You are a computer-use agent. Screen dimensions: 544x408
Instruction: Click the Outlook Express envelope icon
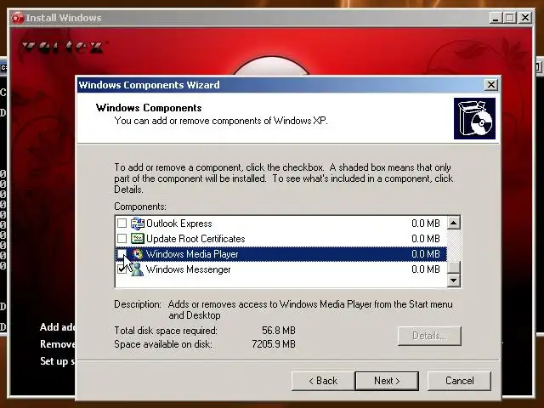(x=138, y=223)
